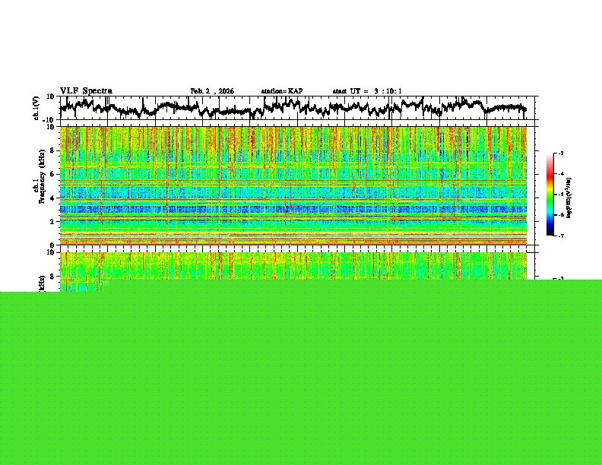Viewport: 602px width, 465px height.
Task: Click the "2" kHz tick of ch.1 spectrogram
Action: coord(53,221)
